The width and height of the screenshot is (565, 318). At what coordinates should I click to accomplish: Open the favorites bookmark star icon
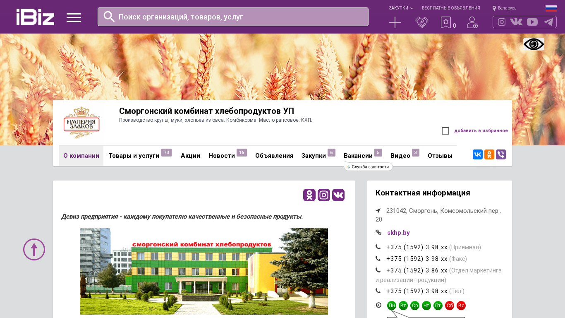[x=445, y=22]
